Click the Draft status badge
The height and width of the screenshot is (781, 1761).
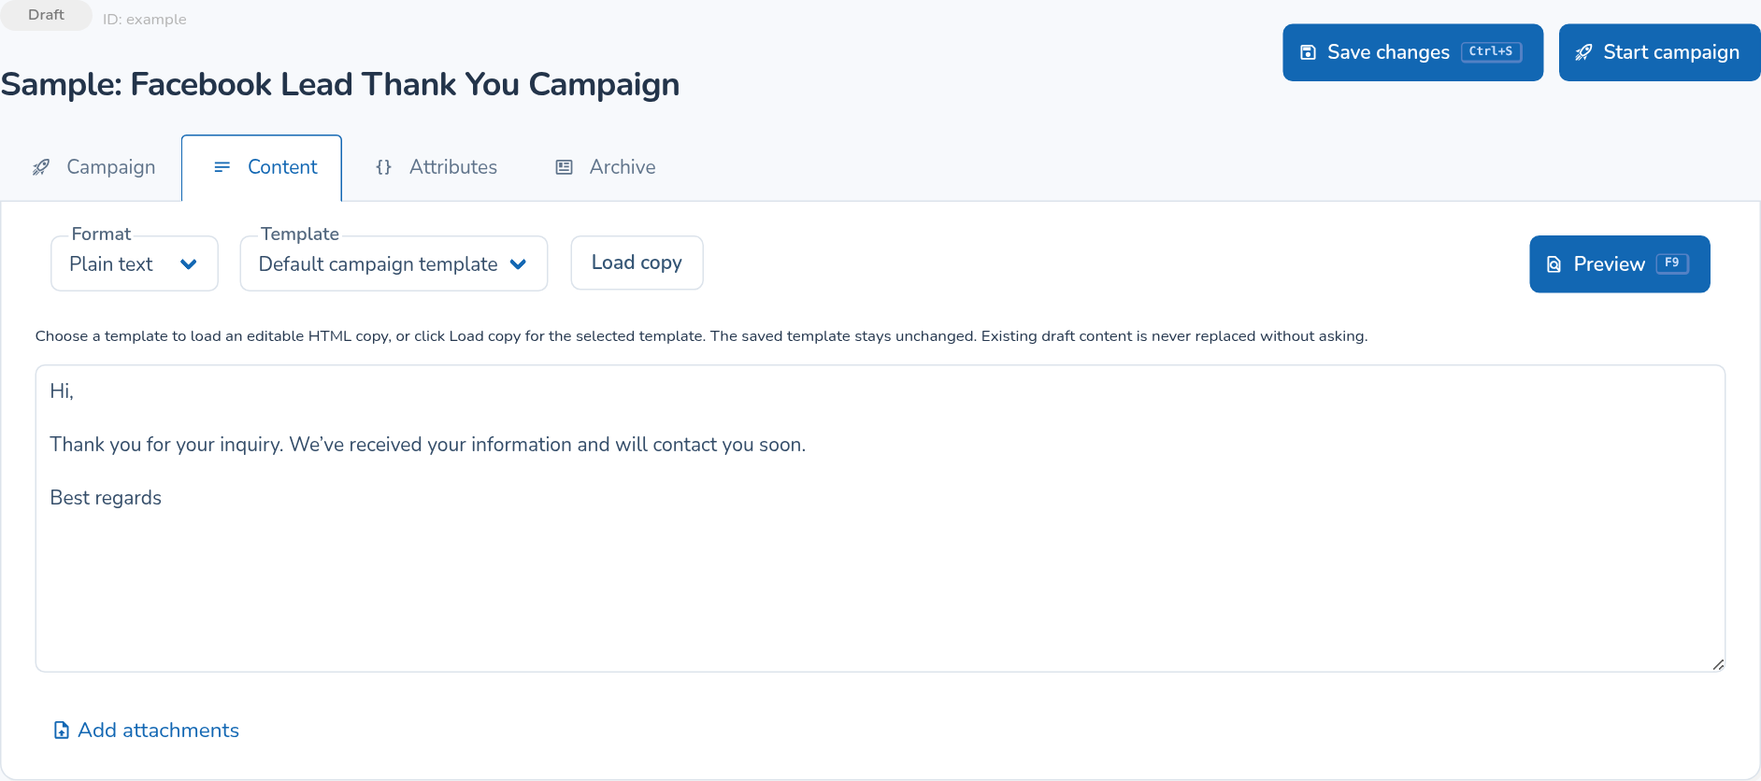tap(46, 15)
